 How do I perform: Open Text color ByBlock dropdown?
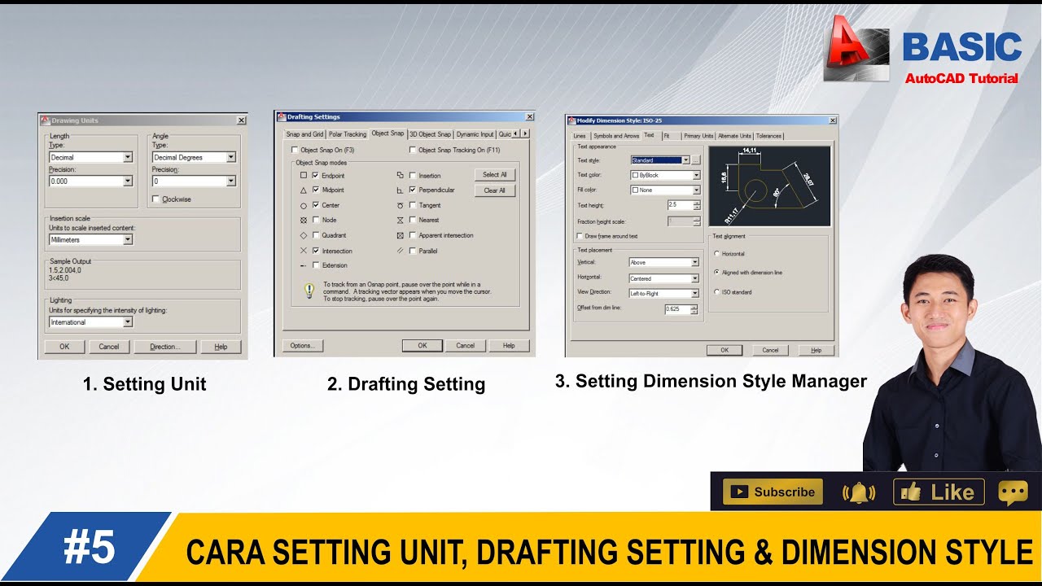665,175
